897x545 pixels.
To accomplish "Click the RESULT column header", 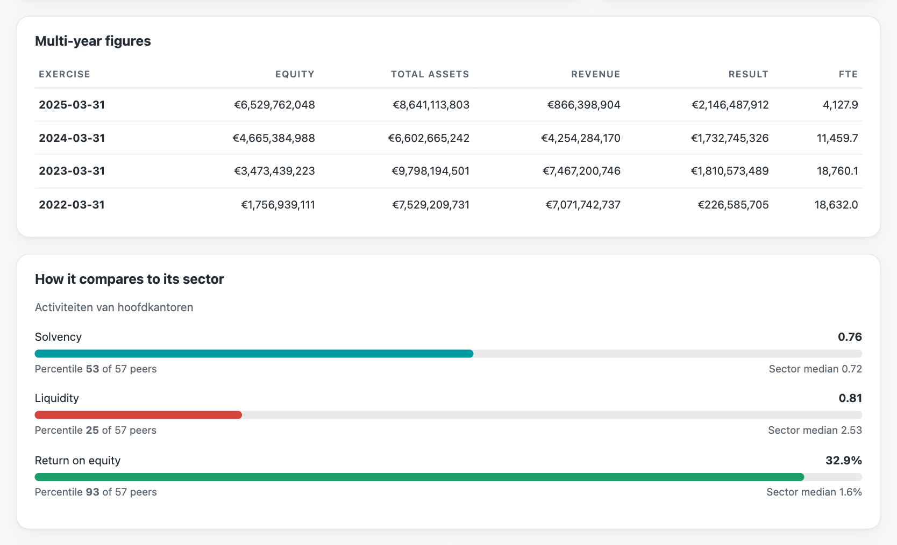I will click(x=748, y=74).
